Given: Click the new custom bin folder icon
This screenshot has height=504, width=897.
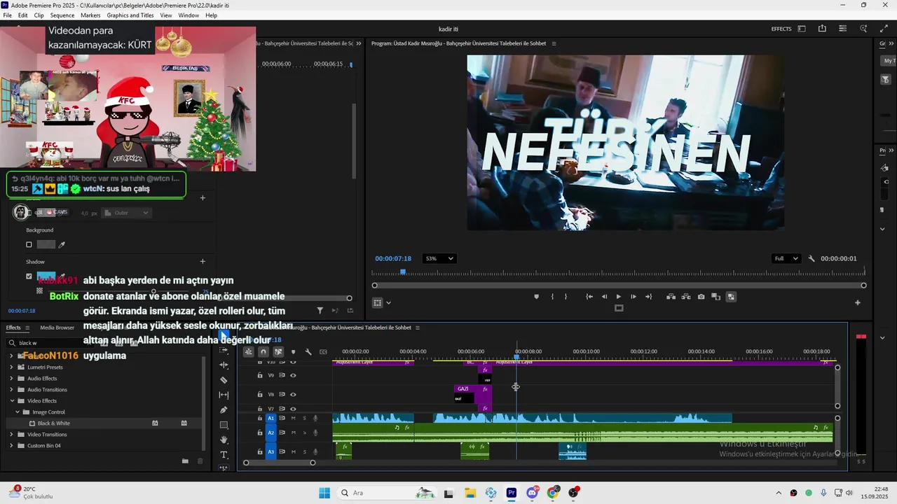Looking at the screenshot, I should click(185, 461).
